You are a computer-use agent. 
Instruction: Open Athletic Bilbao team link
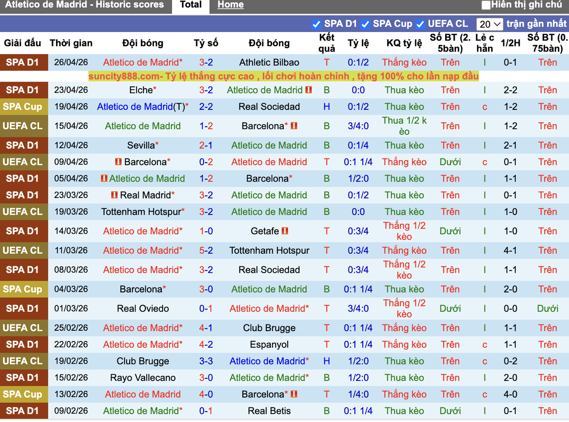click(x=269, y=62)
